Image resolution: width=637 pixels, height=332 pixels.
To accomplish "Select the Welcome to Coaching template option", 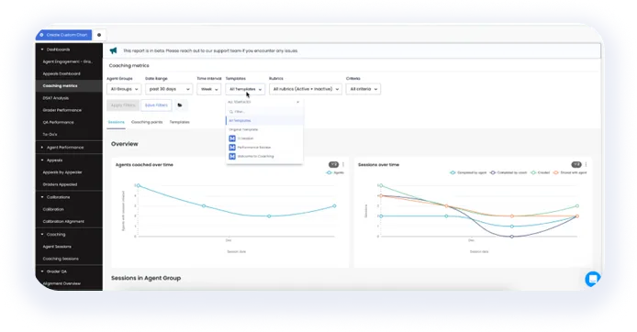I will [264, 156].
